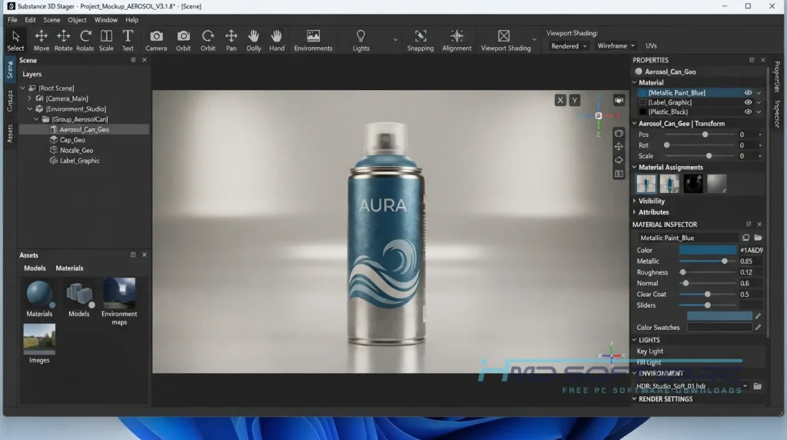Select the Dolly tool
Image resolution: width=787 pixels, height=440 pixels.
pos(254,40)
